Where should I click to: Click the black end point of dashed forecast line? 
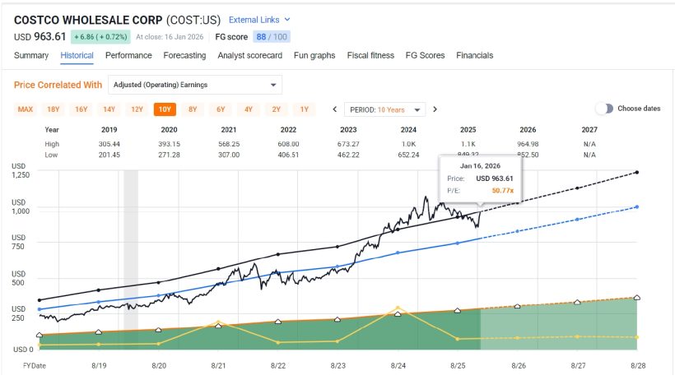coord(638,172)
